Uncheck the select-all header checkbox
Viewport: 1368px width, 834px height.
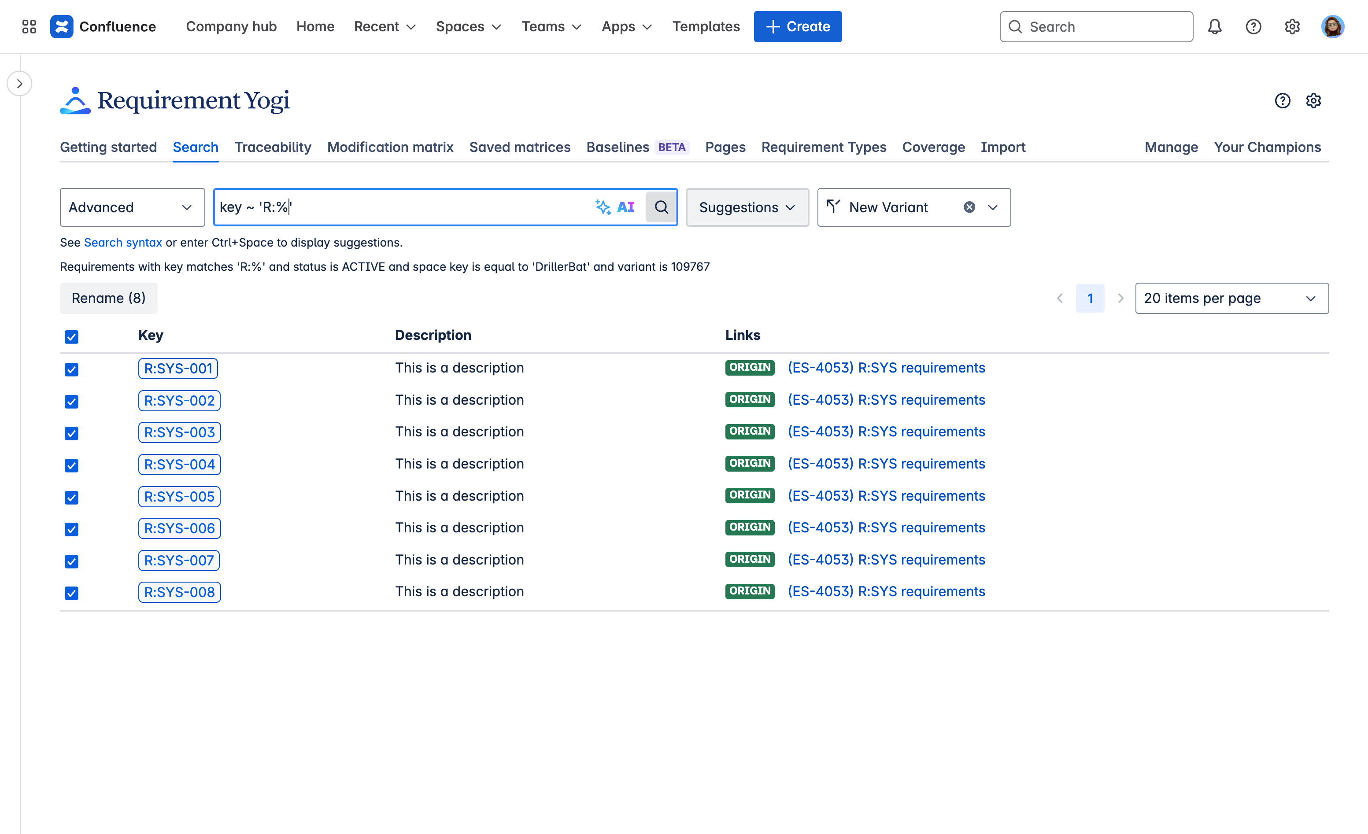coord(72,337)
